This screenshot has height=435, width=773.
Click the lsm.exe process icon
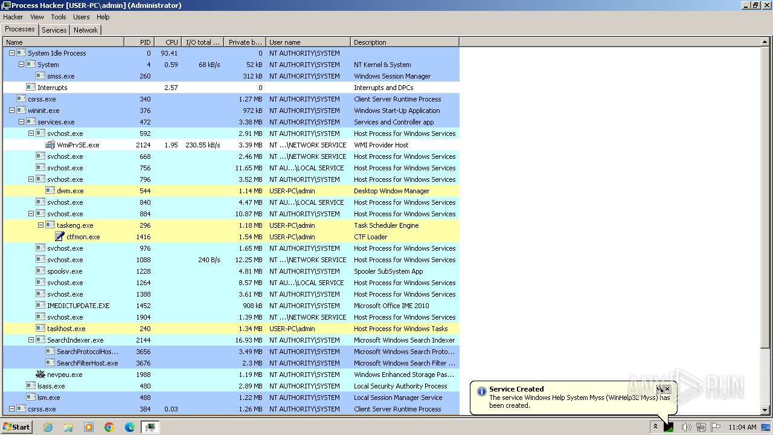pyautogui.click(x=31, y=398)
